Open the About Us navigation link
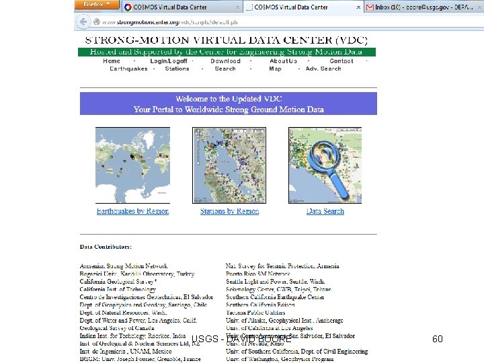 [284, 61]
